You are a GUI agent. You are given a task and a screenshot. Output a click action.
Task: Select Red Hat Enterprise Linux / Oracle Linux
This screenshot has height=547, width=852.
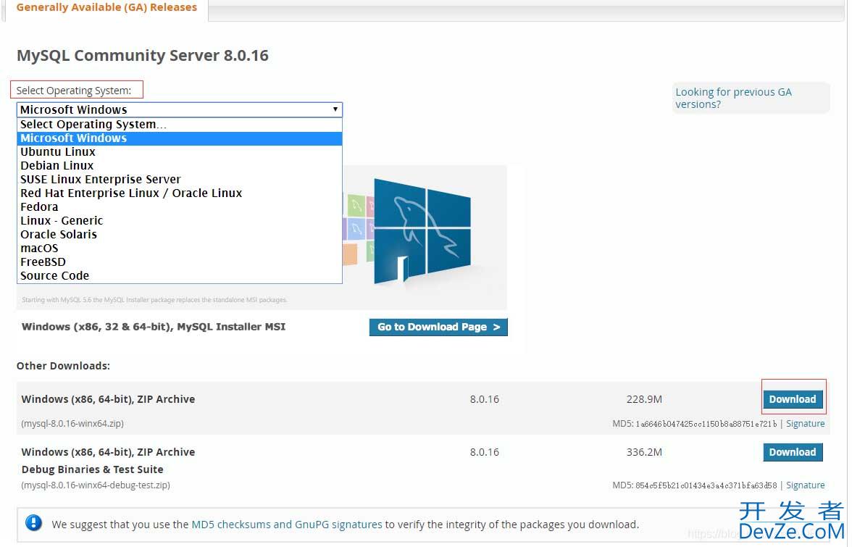click(x=180, y=193)
